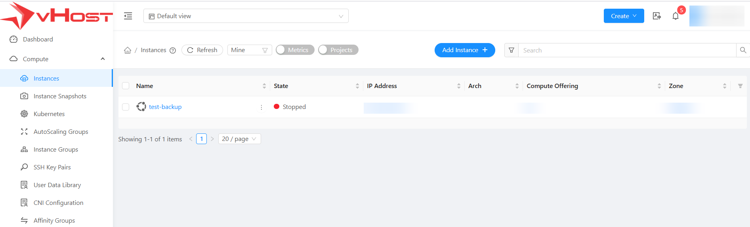
Task: Collapse the sidebar with the menu fold icon
Action: coord(128,16)
